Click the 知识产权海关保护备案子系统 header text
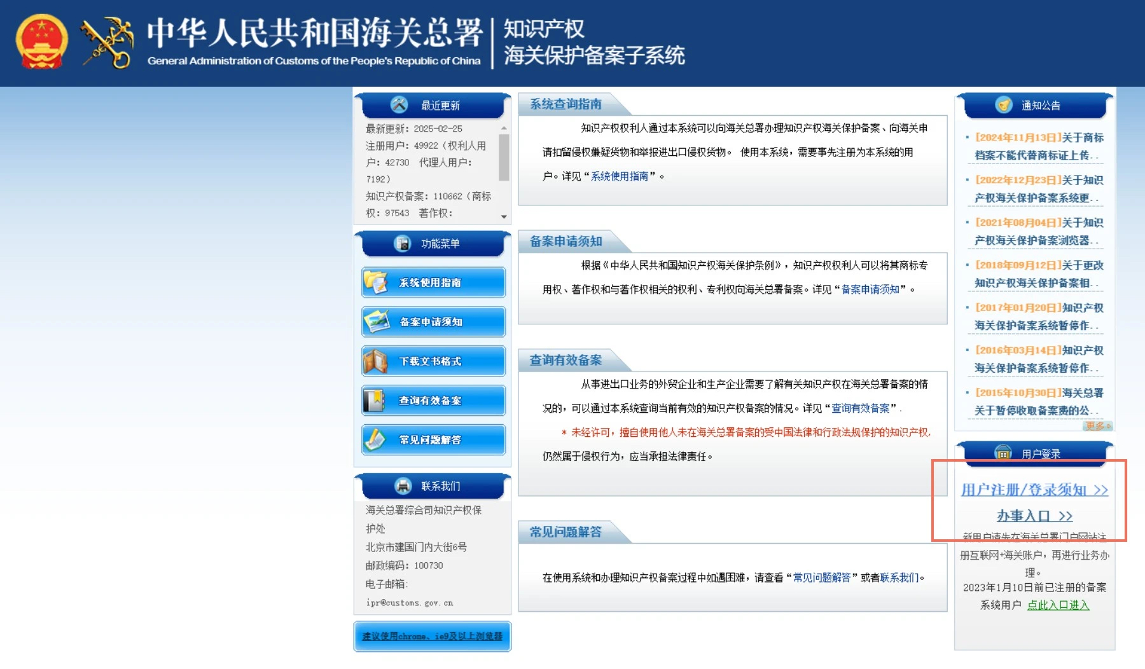 click(594, 42)
